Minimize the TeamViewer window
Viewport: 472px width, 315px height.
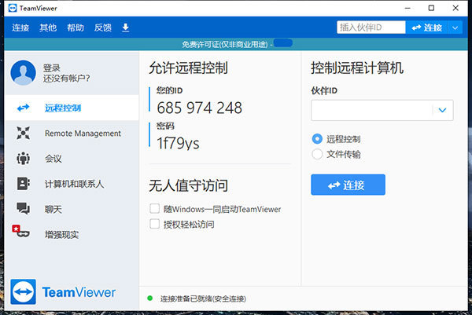(x=407, y=8)
